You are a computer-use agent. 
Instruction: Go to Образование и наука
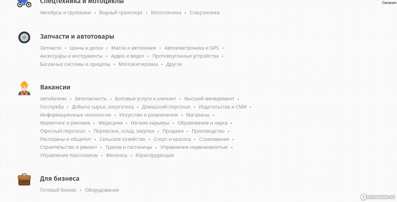pyautogui.click(x=202, y=123)
